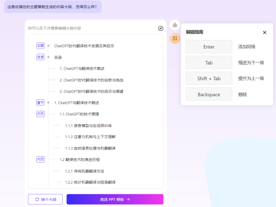This screenshot has width=276, height=207.
Task: Select the 目录 outline row
Action: [58, 57]
